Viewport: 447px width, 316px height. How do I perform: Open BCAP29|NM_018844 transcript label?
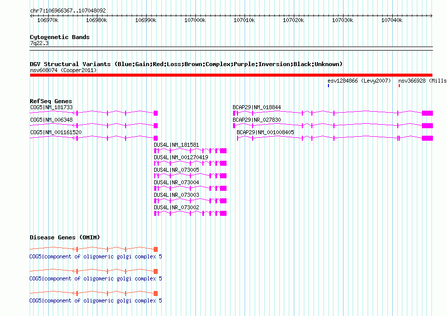tap(257, 107)
